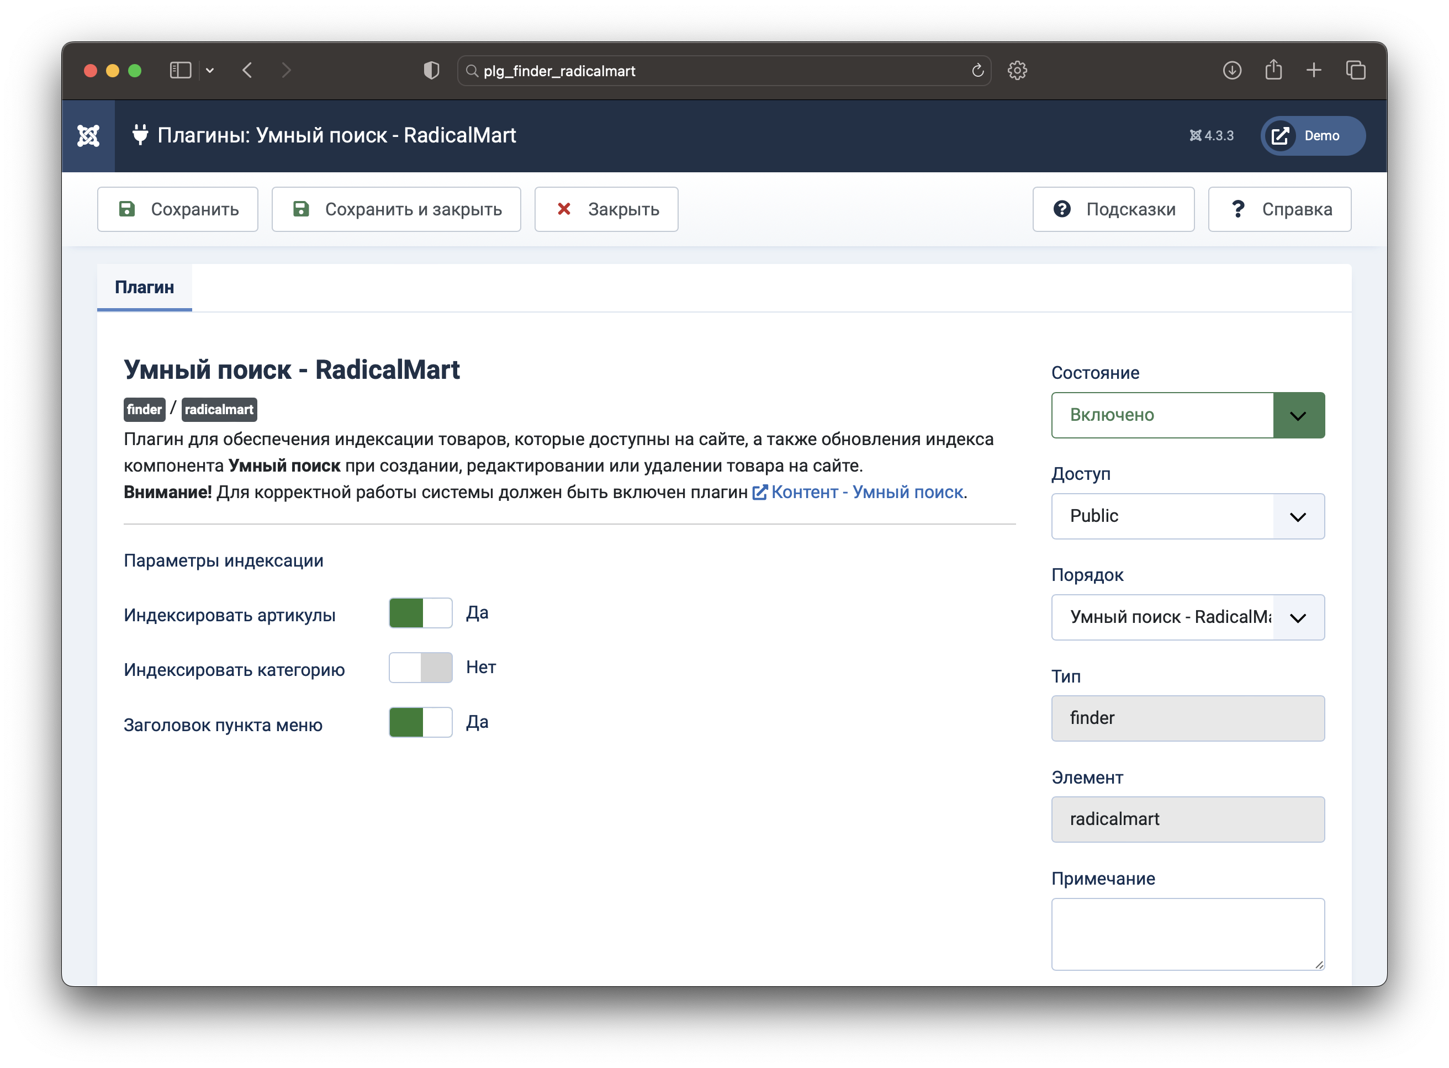Click the finder badge

click(144, 409)
